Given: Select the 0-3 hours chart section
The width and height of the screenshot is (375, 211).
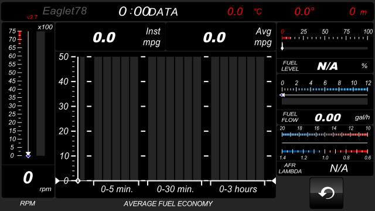Looking at the screenshot, I should [x=238, y=189].
